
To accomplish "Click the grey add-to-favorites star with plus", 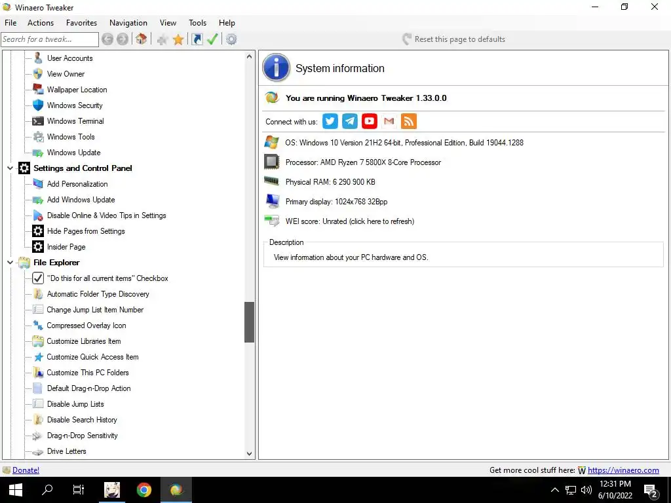I will pos(163,39).
